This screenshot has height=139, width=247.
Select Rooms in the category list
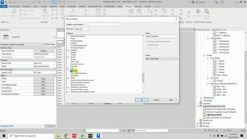[x=73, y=59]
